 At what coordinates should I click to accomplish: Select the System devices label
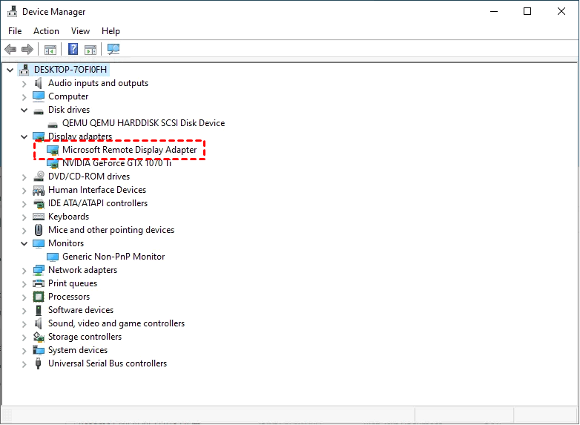[x=78, y=350]
